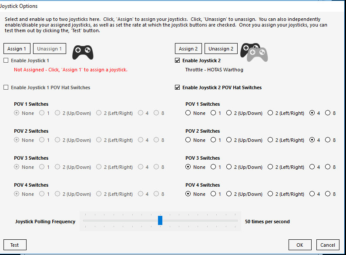The height and width of the screenshot is (255, 346).
Task: Cancel the Joystick Options dialog
Action: (328, 245)
